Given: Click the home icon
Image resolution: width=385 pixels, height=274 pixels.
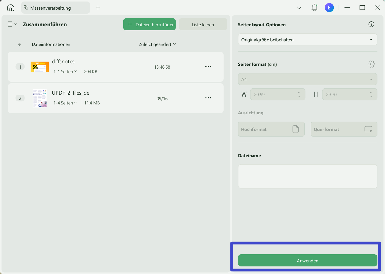Looking at the screenshot, I should click(11, 8).
